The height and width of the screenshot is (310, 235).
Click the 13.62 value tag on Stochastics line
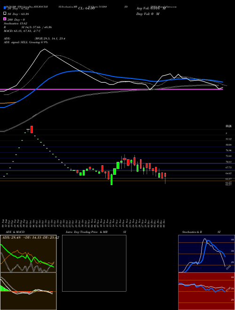click(x=228, y=268)
